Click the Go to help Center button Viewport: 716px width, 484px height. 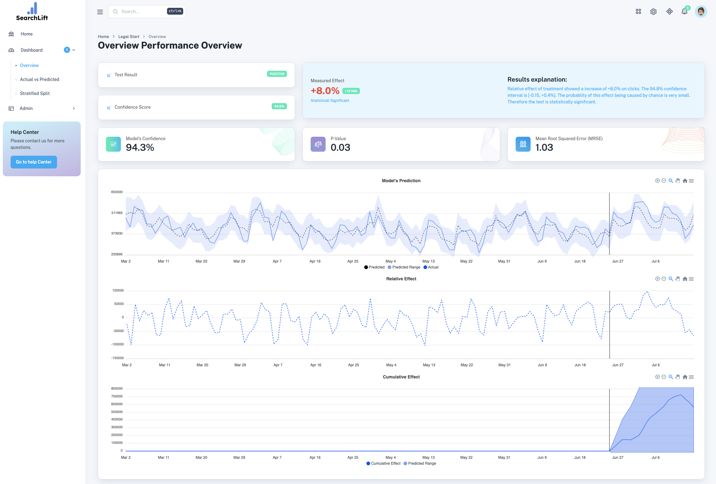(34, 162)
